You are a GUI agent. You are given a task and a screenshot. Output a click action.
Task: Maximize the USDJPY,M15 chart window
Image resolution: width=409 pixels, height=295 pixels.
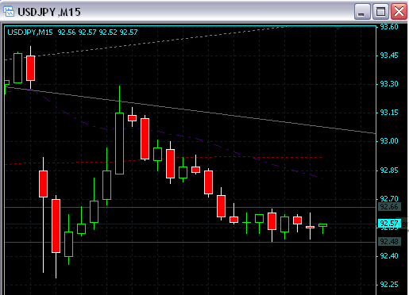click(380, 11)
